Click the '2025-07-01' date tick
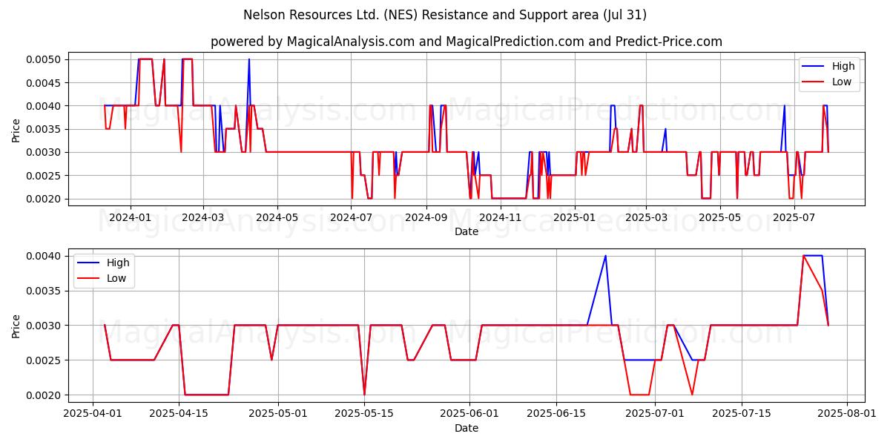The height and width of the screenshot is (445, 890). 655,414
